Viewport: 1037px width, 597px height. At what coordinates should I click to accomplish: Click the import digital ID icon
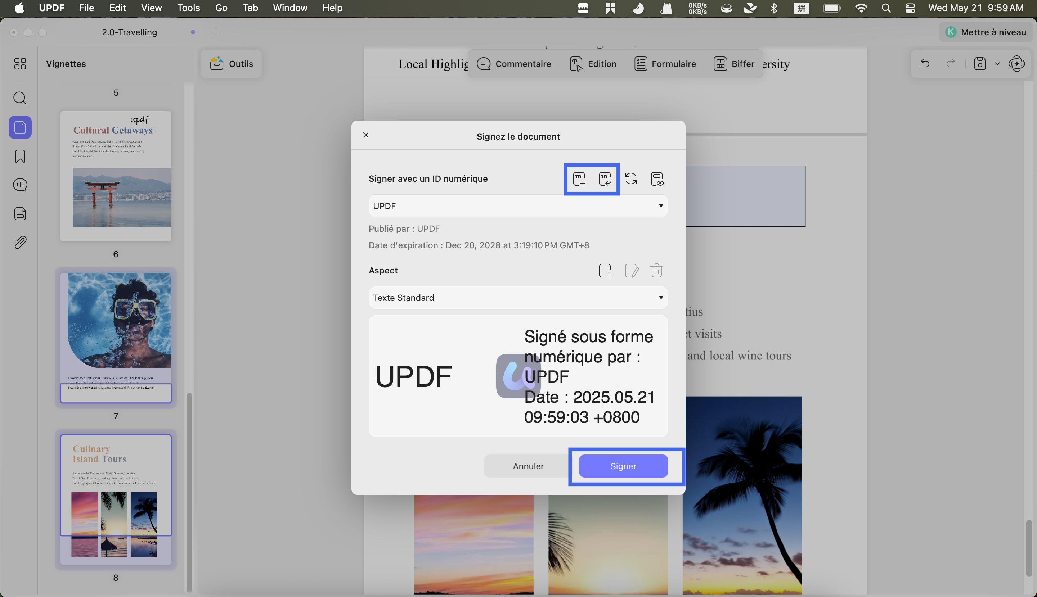tap(605, 179)
